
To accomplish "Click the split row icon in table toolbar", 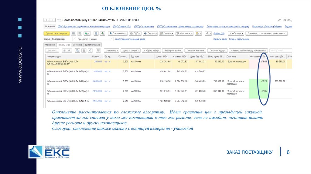I will [90, 51].
